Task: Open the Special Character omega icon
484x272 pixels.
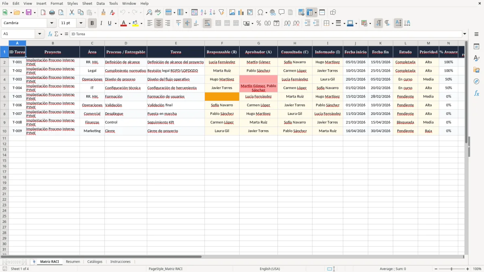Action: click(261, 12)
